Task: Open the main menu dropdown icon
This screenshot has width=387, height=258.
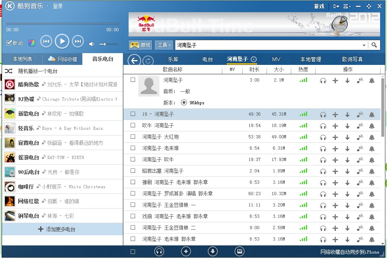Action: 347,6
